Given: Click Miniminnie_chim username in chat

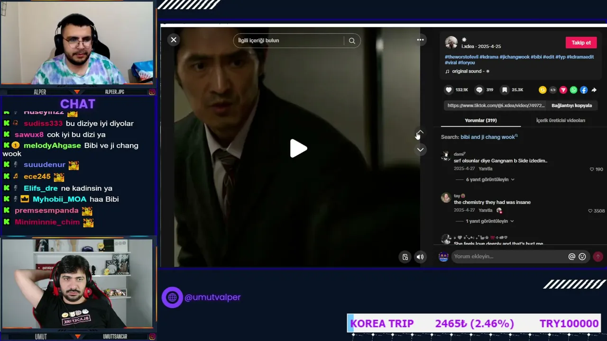Looking at the screenshot, I should (x=47, y=222).
